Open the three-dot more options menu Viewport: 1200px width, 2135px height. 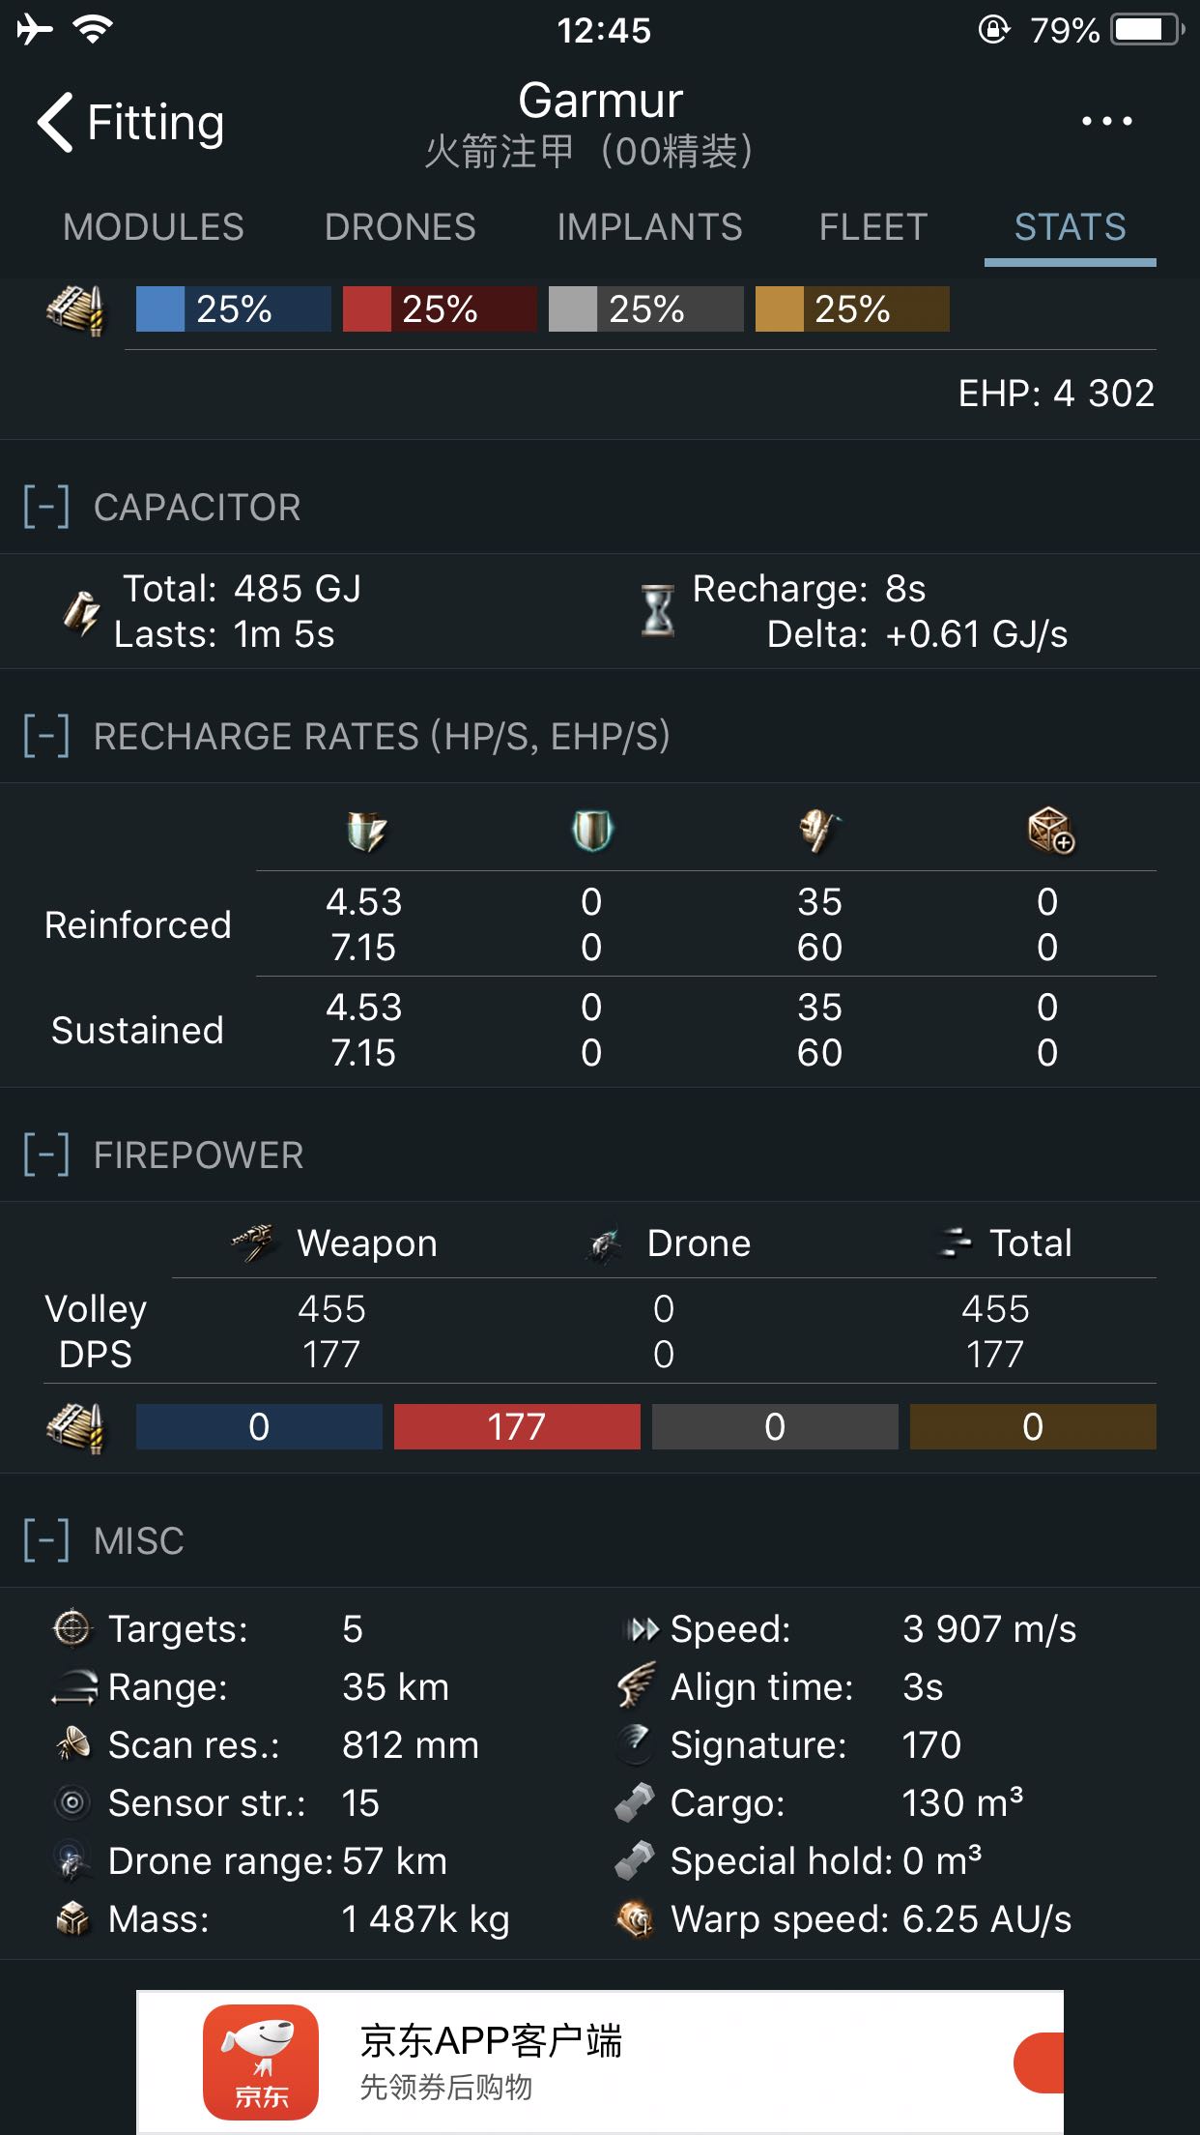[1106, 122]
